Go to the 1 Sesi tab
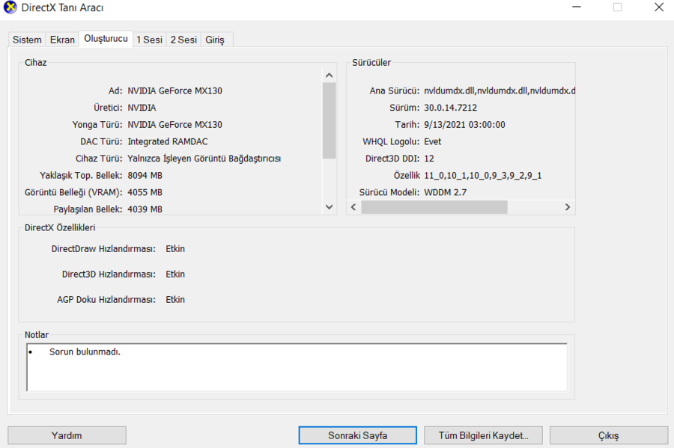Viewport: 674px width, 448px height. click(x=149, y=40)
